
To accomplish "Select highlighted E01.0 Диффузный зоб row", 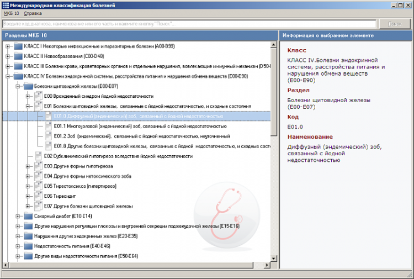I will 136,116.
